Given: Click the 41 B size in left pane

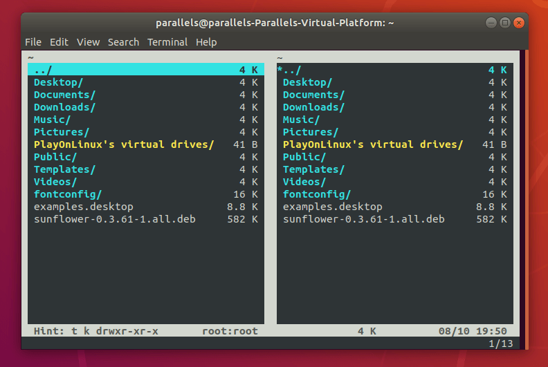Looking at the screenshot, I should click(x=246, y=144).
